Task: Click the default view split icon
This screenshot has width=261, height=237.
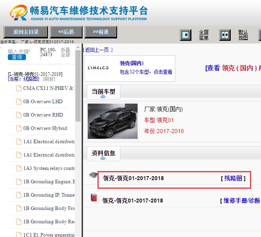Action: pyautogui.click(x=225, y=35)
